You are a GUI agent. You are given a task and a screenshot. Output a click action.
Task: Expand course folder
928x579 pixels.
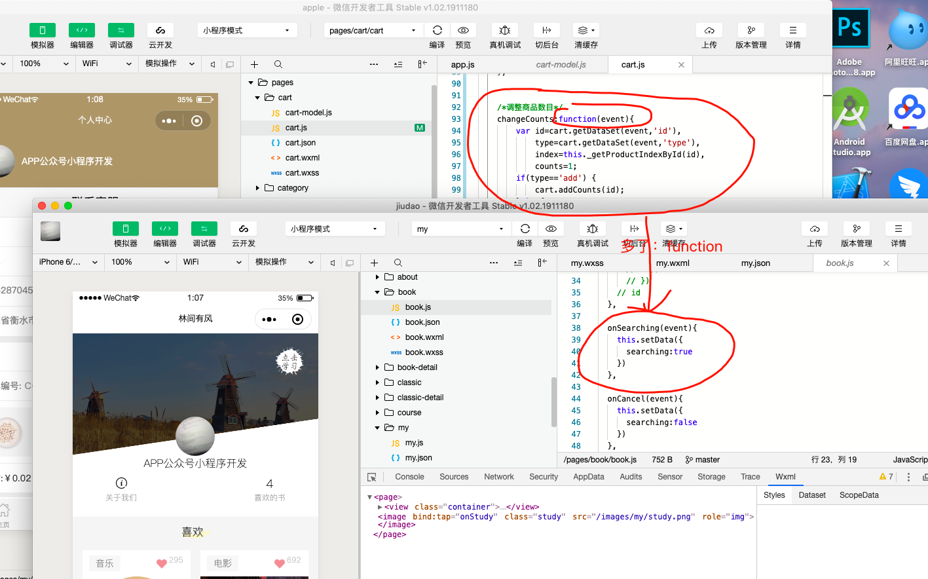377,413
